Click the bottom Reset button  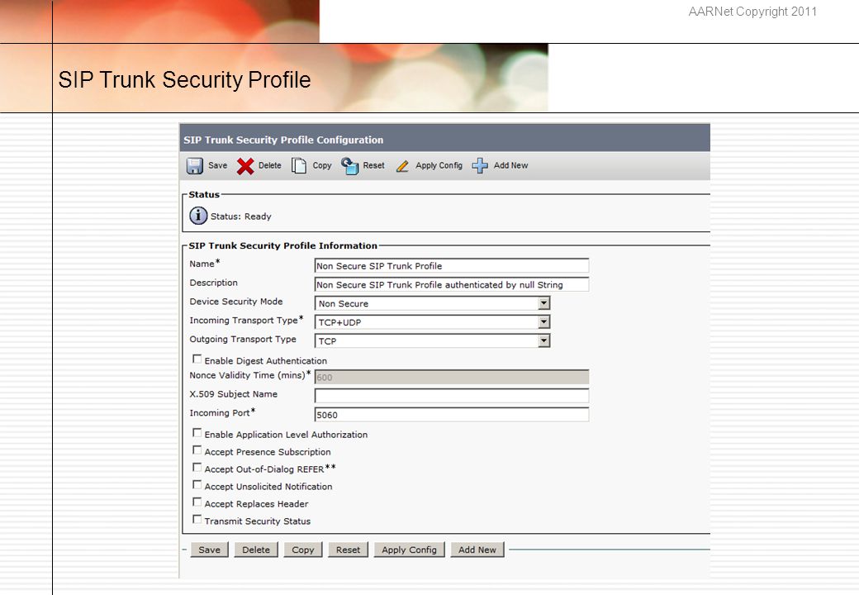(x=348, y=550)
